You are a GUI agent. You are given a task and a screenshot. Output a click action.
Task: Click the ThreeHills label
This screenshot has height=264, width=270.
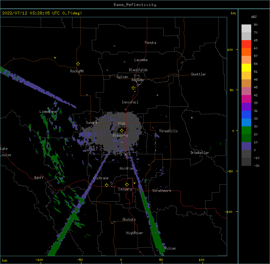[168, 131]
